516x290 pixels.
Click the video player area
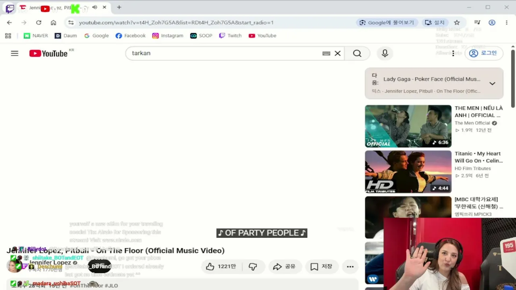(x=181, y=153)
